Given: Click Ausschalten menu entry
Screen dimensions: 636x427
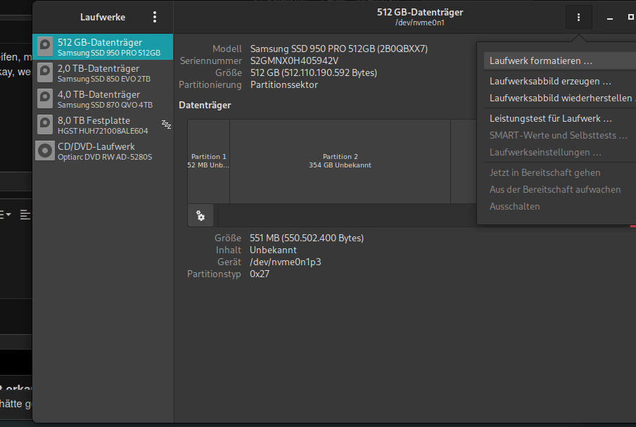Looking at the screenshot, I should pyautogui.click(x=560, y=206).
